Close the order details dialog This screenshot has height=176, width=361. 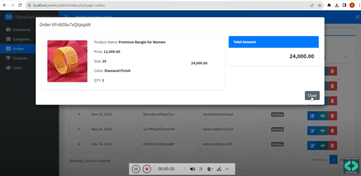[x=312, y=95]
